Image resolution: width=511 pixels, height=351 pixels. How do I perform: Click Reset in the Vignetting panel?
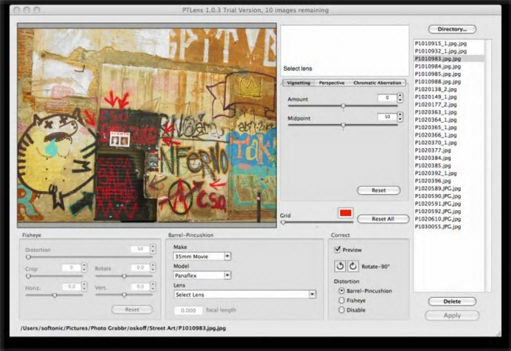click(x=379, y=190)
